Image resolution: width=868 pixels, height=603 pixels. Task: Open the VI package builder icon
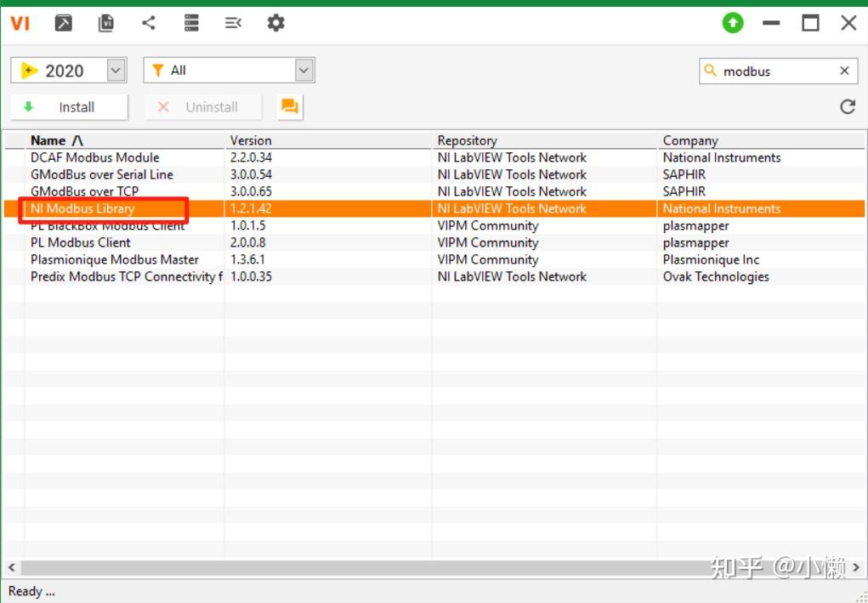(63, 23)
